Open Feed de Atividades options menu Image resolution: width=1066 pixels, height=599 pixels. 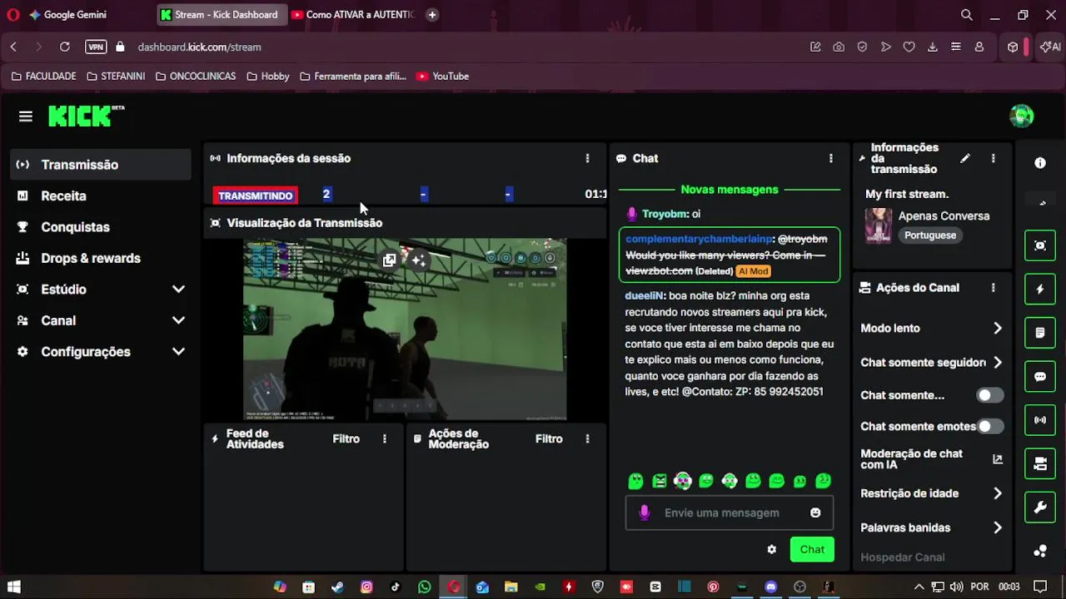(384, 438)
